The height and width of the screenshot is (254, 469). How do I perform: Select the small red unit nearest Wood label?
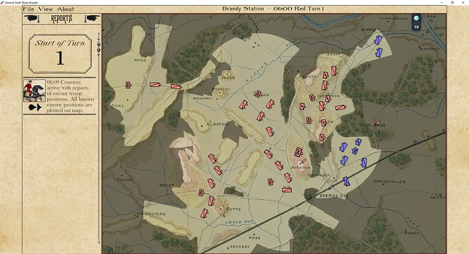(x=202, y=192)
